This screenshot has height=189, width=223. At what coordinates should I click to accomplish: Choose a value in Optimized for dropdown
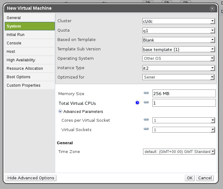tap(178, 77)
